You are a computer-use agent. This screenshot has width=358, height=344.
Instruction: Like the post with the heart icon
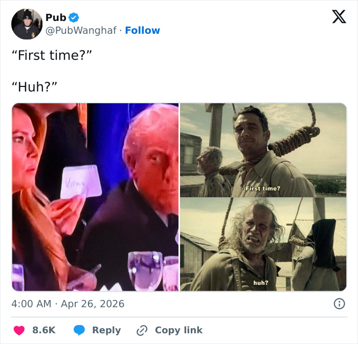click(19, 330)
